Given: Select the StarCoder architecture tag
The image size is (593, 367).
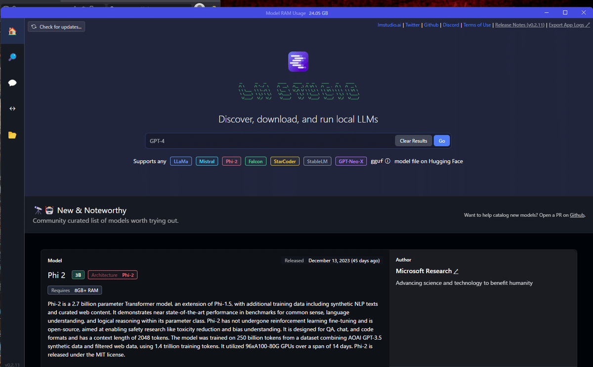Looking at the screenshot, I should 285,161.
